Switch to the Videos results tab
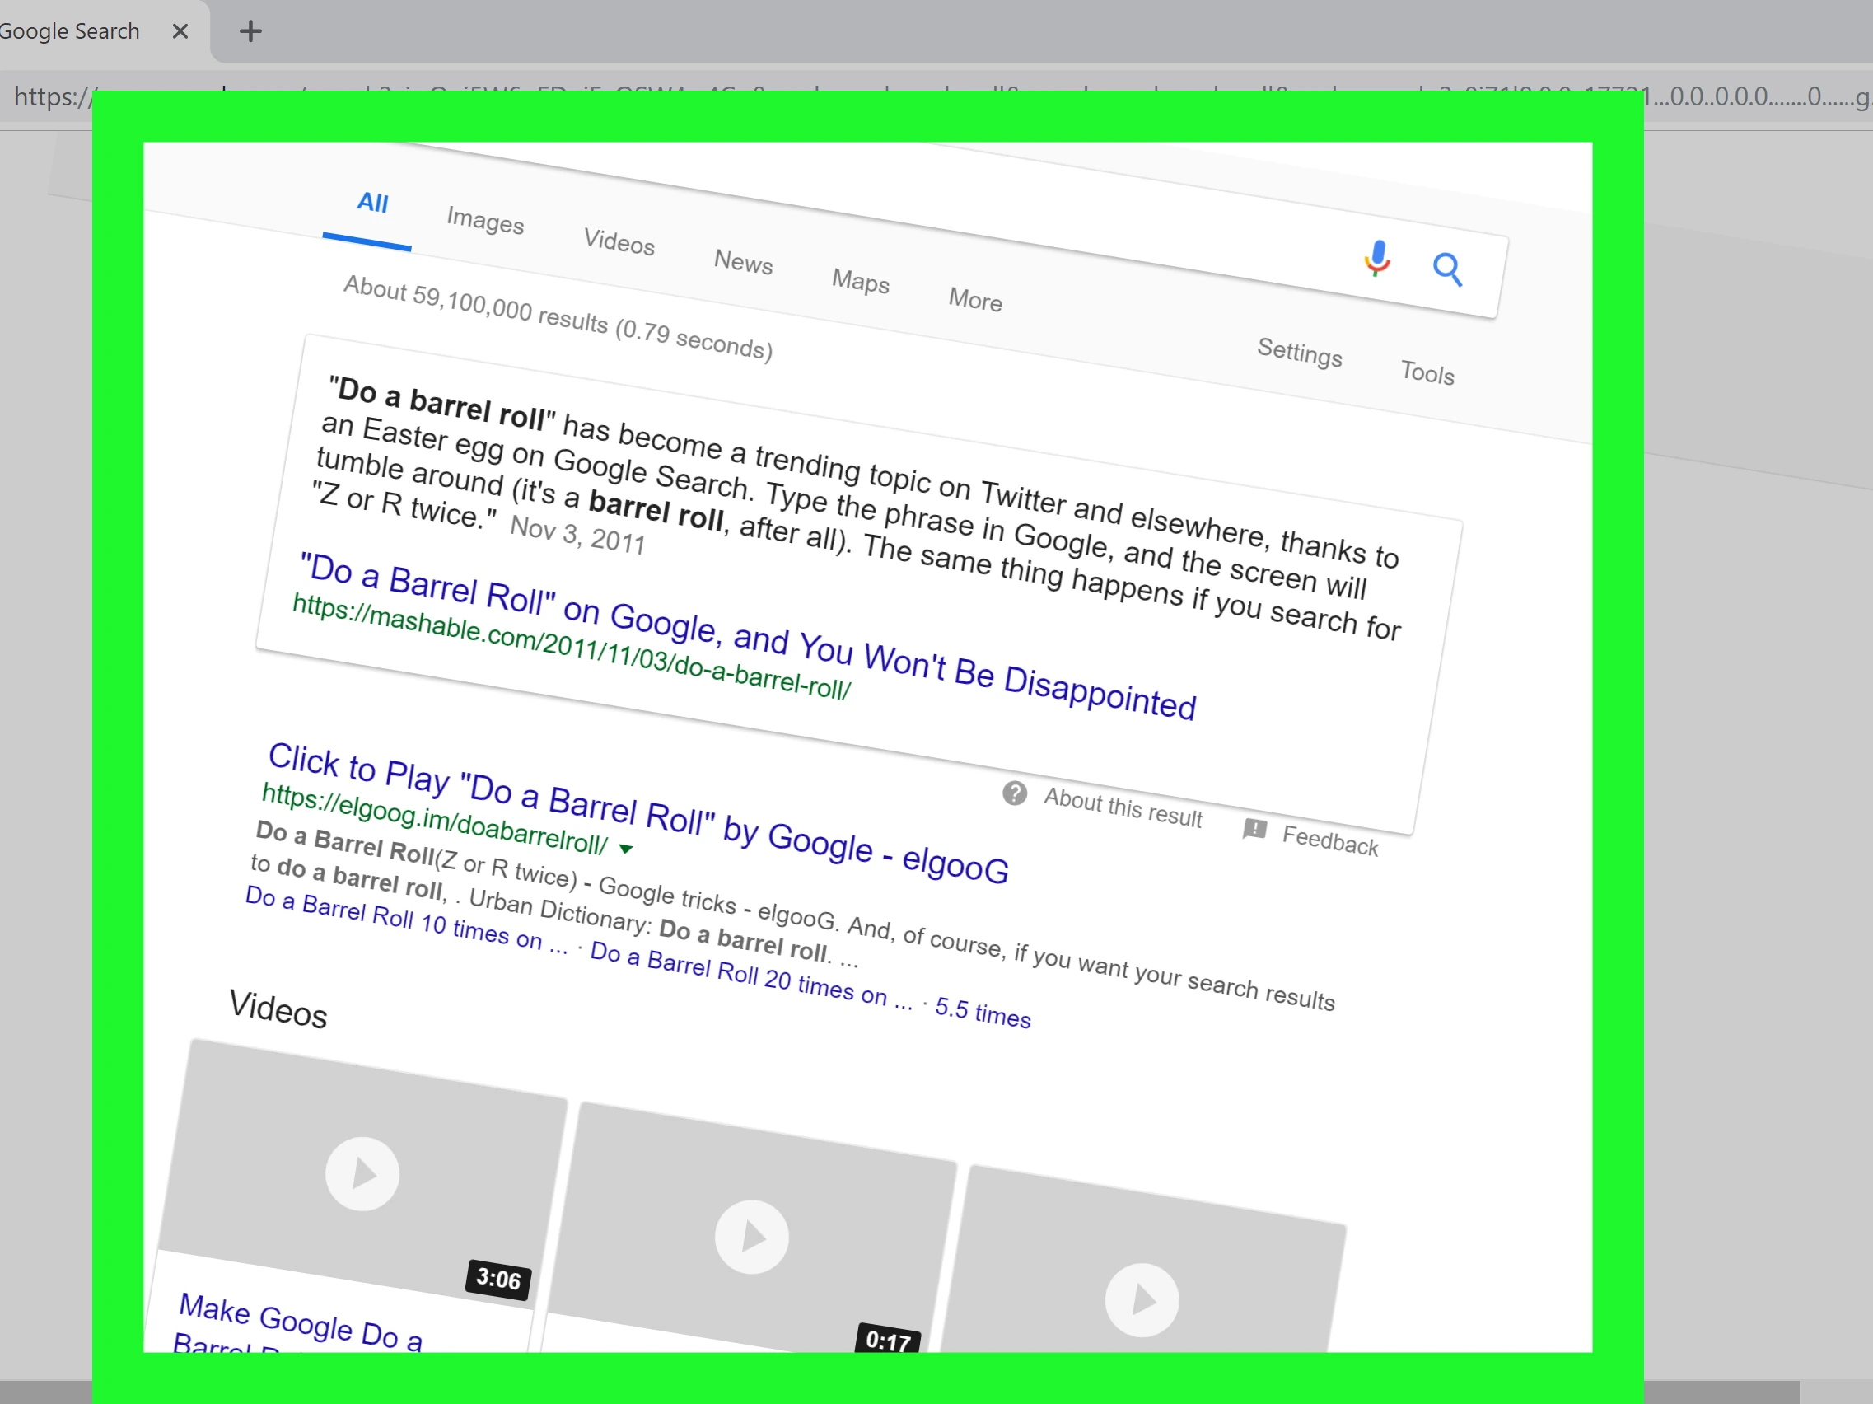1873x1404 pixels. pos(619,242)
